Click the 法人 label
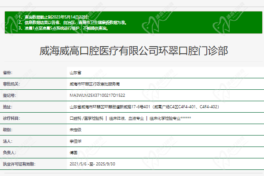The width and height of the screenshot is (264, 176). (7, 141)
